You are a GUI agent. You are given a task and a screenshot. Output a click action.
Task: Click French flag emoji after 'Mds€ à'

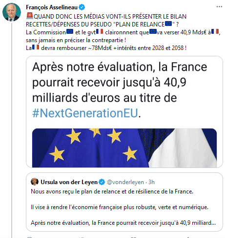click(215, 31)
